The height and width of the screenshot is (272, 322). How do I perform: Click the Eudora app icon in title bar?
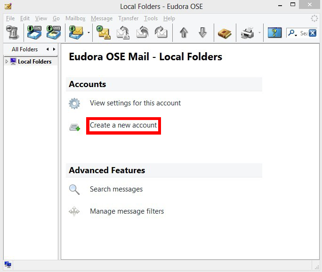click(8, 7)
